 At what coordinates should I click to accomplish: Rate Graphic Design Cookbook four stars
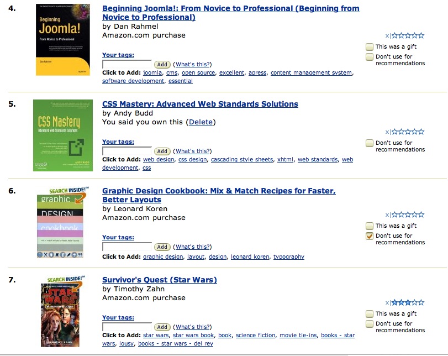pyautogui.click(x=414, y=214)
